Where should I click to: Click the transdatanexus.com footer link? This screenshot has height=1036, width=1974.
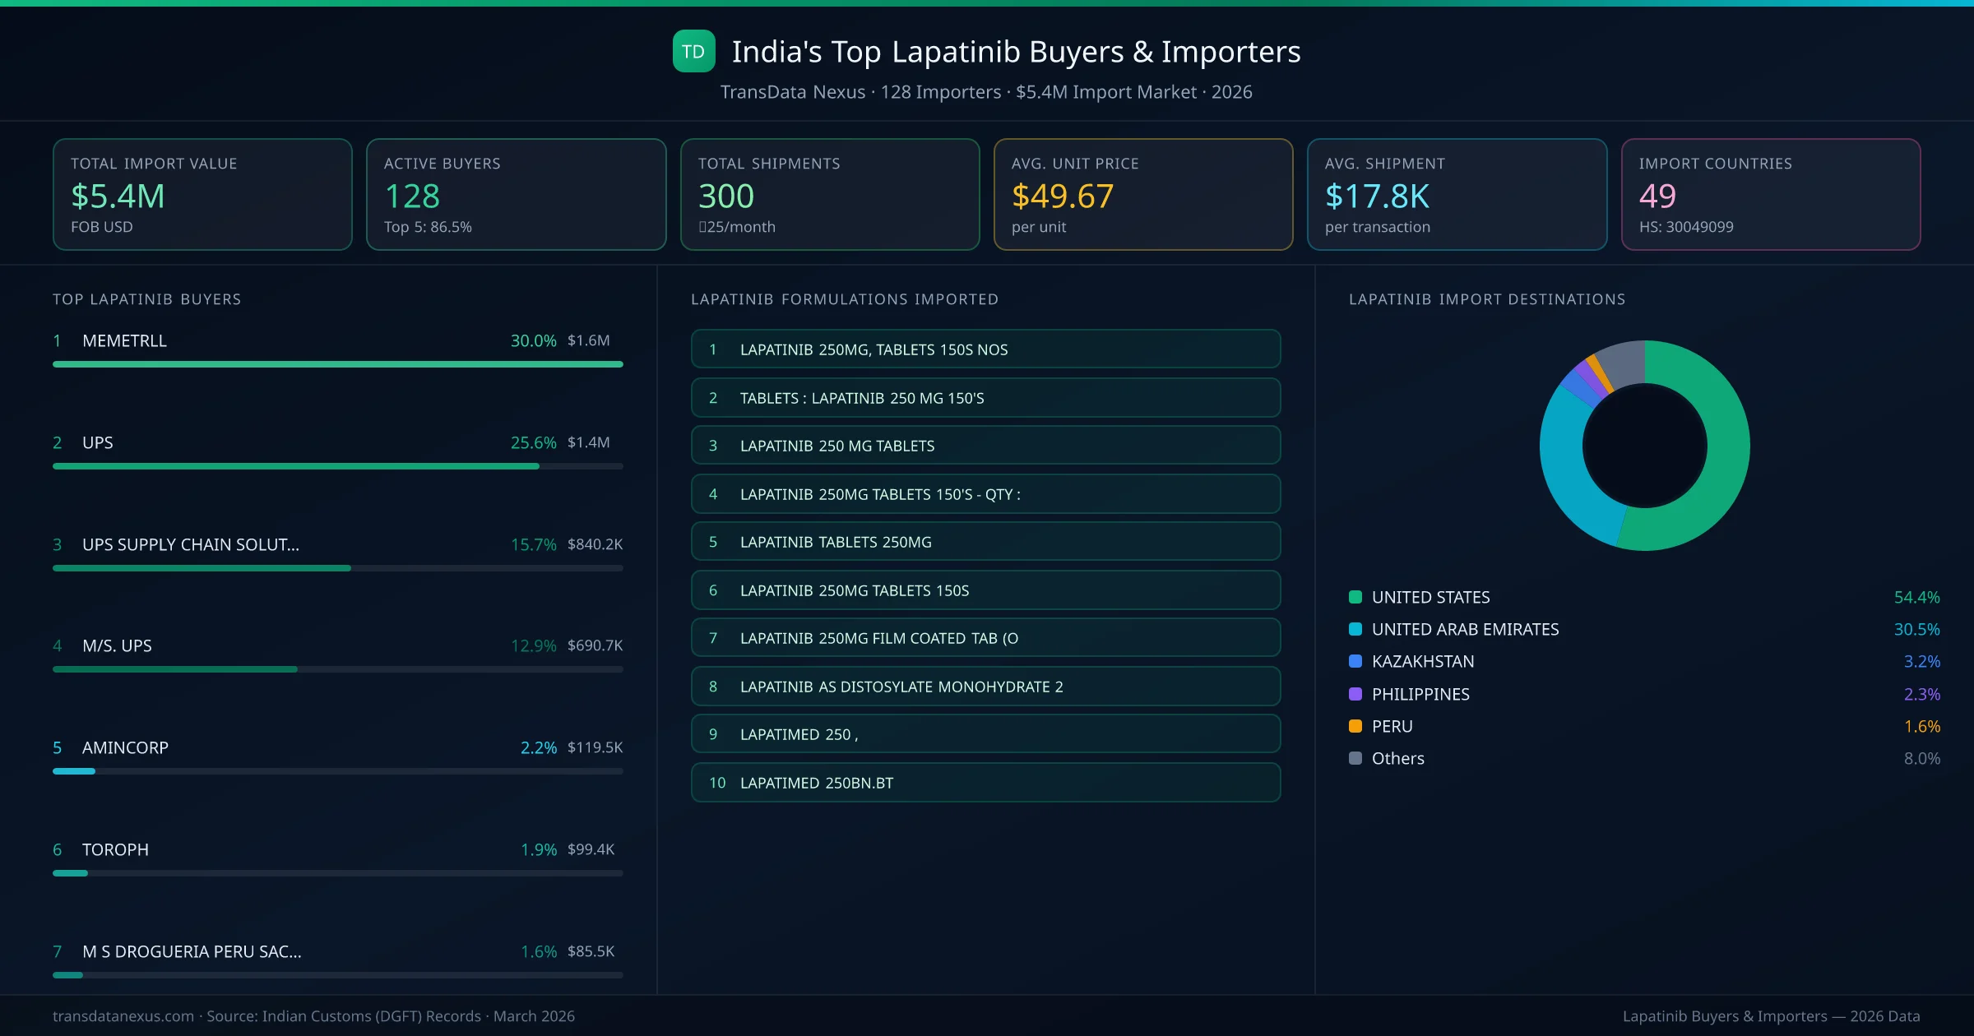[122, 1016]
